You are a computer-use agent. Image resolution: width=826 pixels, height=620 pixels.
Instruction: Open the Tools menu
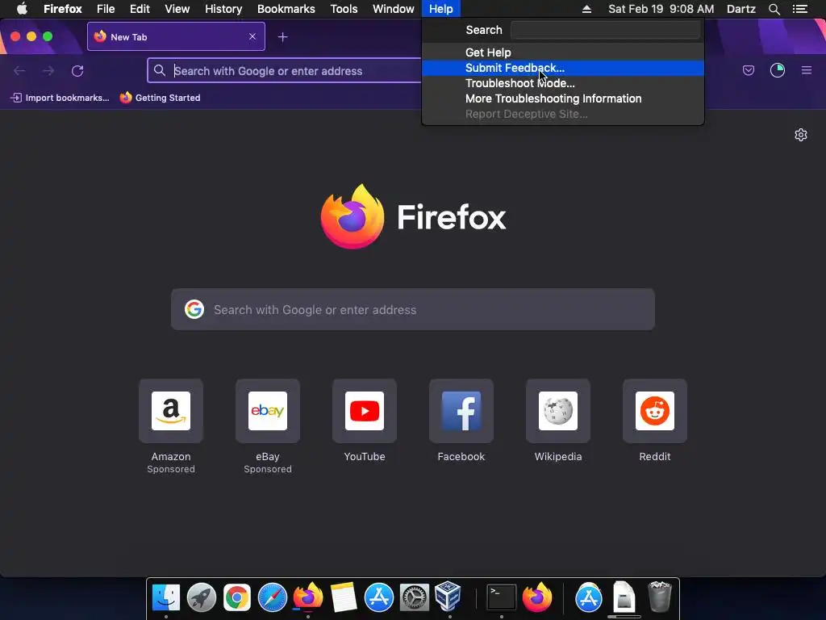click(x=344, y=9)
